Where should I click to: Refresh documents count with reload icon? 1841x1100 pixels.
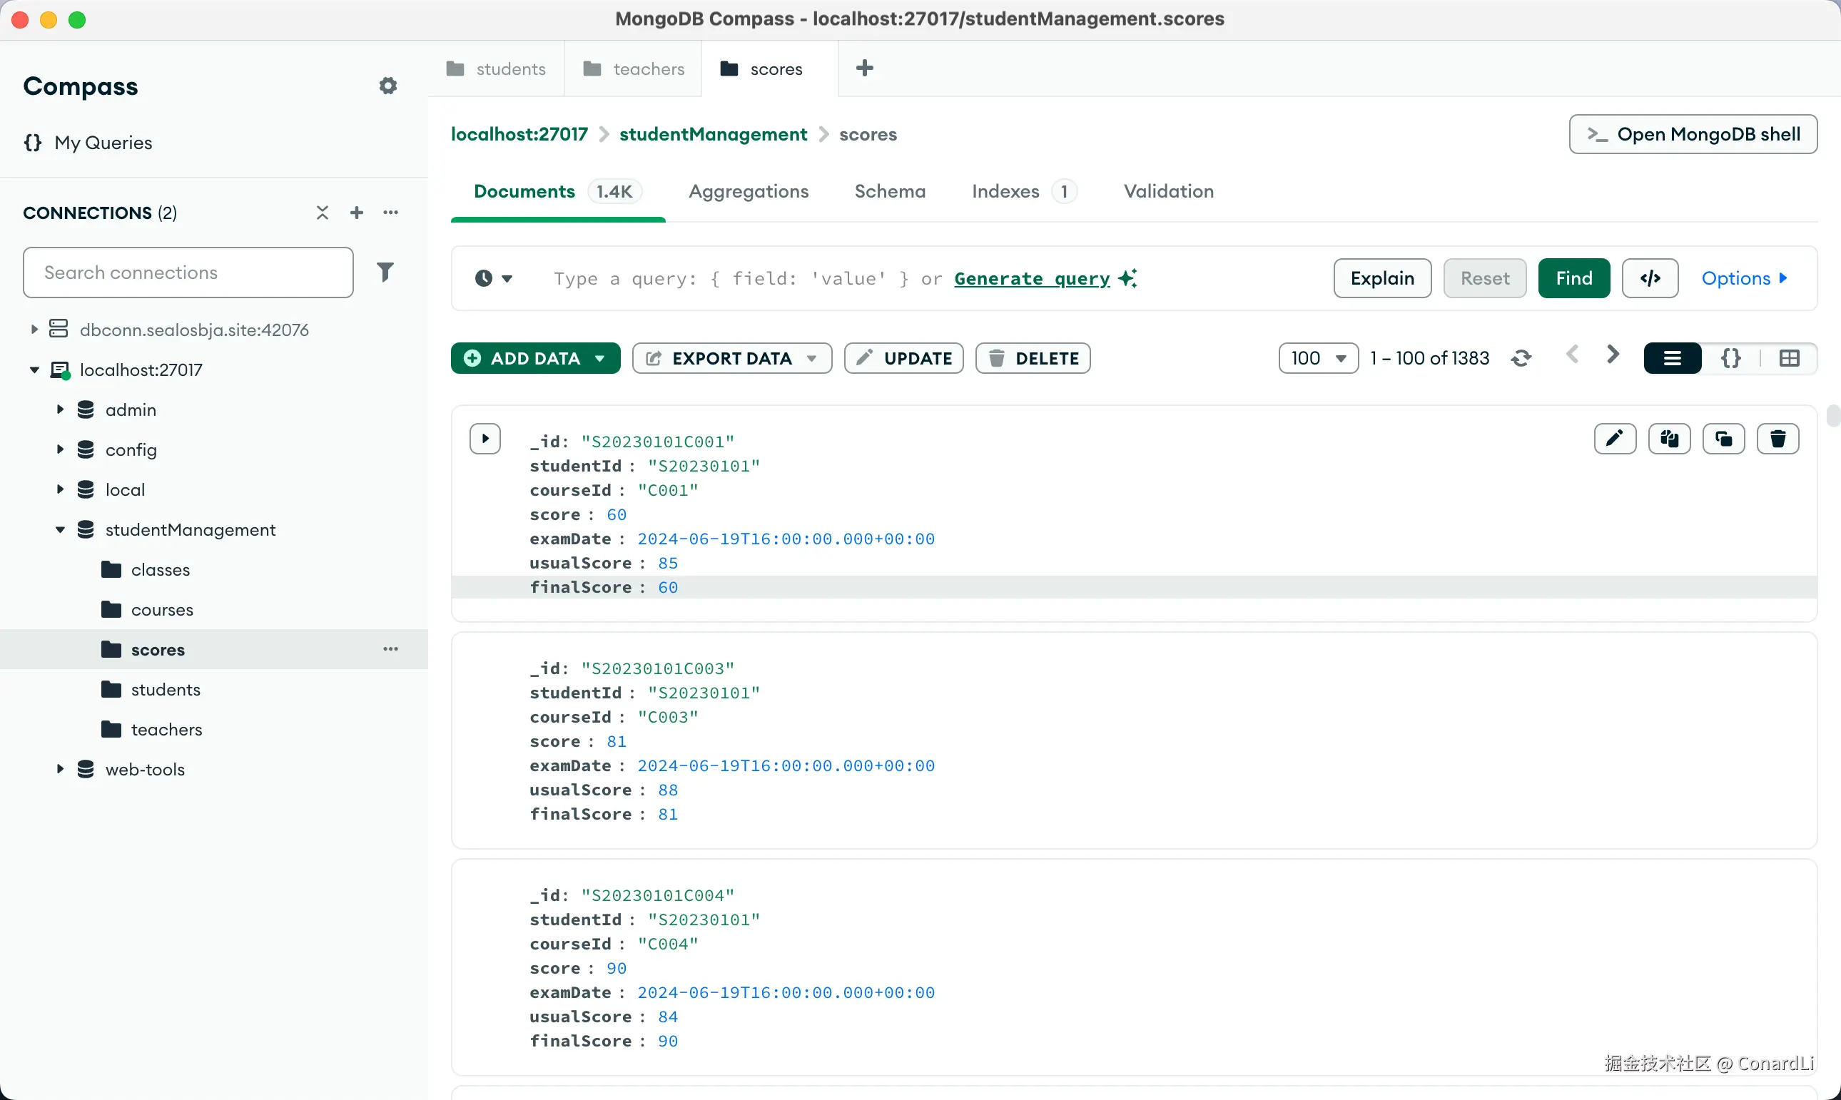click(1521, 359)
